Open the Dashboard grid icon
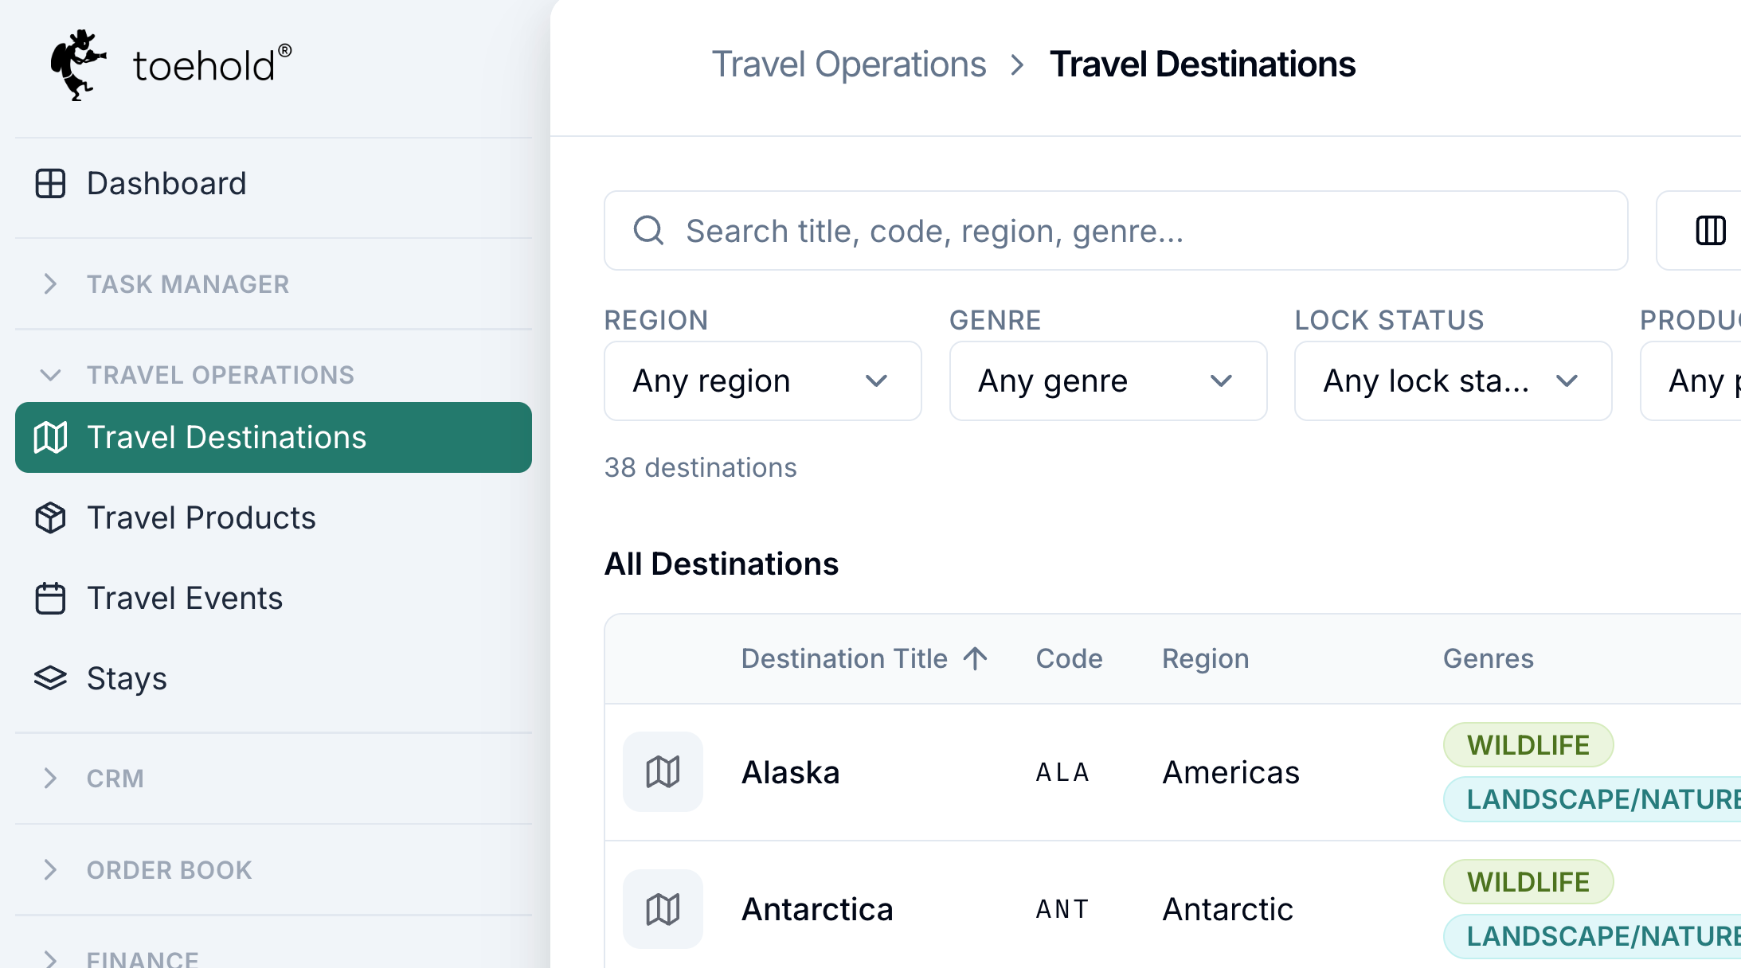This screenshot has height=968, width=1741. point(50,183)
